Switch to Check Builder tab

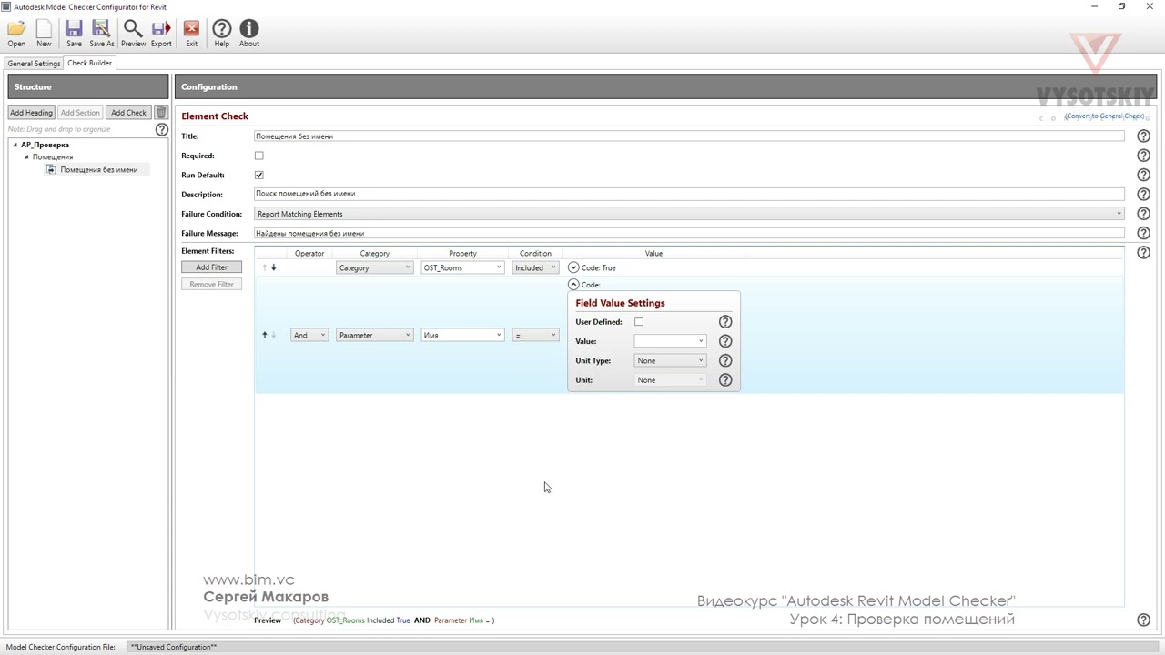point(89,63)
